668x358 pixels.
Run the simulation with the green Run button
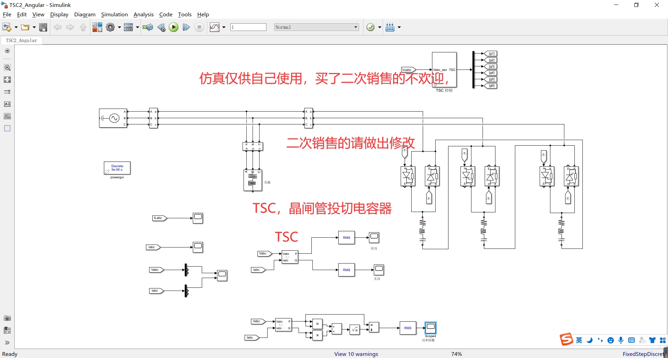coord(173,27)
